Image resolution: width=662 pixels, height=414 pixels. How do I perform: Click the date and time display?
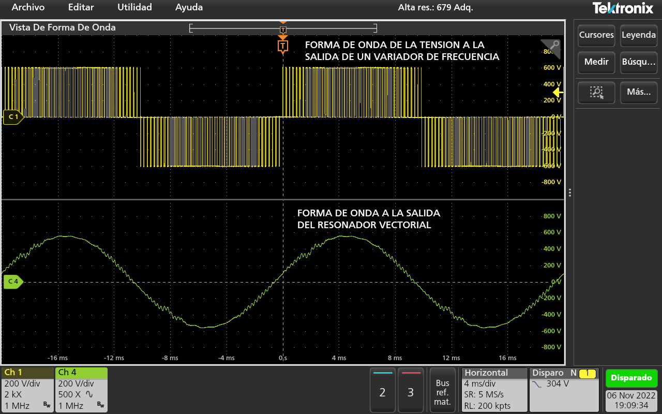click(x=631, y=401)
